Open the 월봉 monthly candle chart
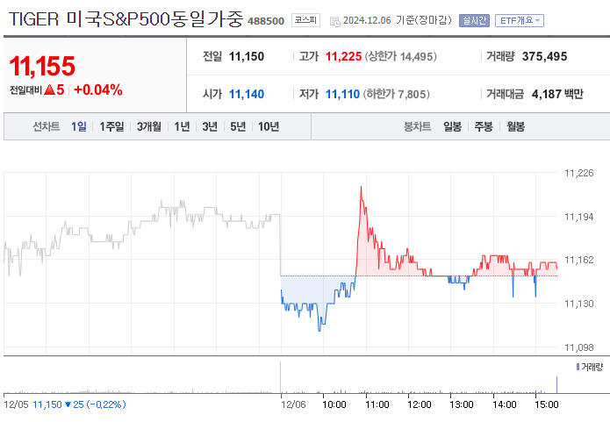 (515, 126)
